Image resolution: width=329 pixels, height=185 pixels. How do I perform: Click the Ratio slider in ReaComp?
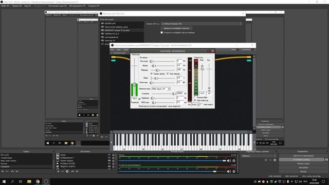click(163, 78)
